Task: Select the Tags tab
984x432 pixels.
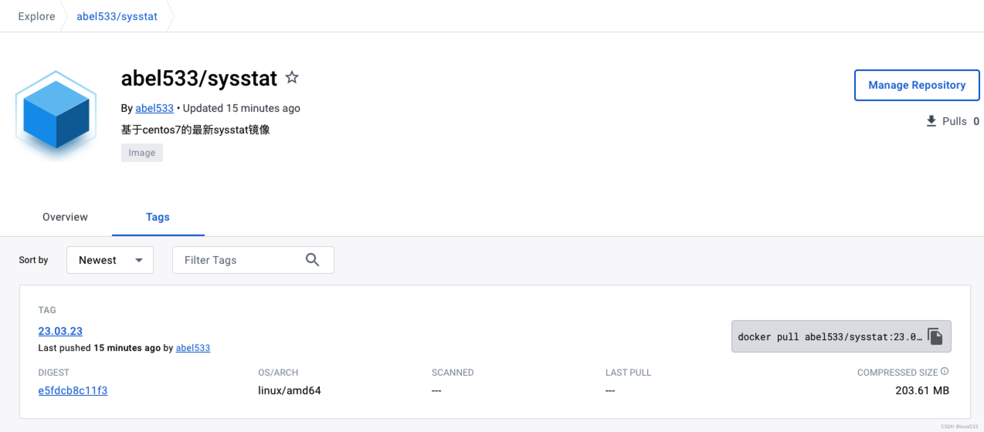Action: click(157, 217)
